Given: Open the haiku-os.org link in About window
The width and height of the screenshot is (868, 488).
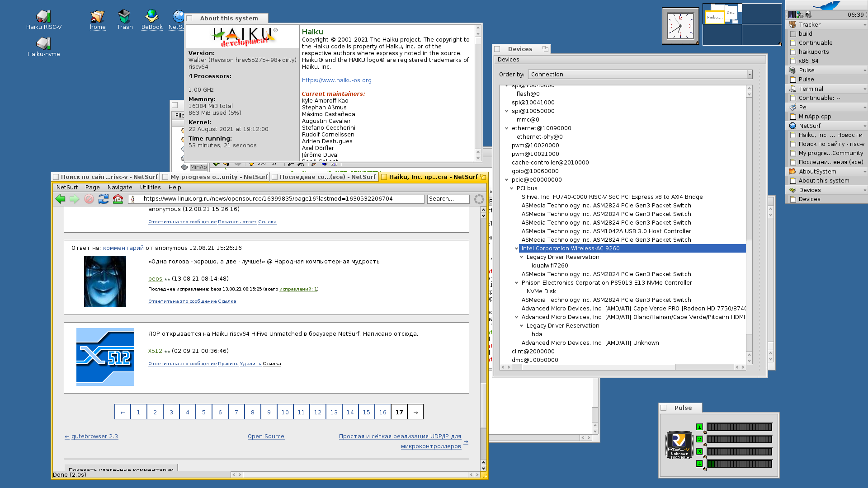Looking at the screenshot, I should click(x=336, y=80).
